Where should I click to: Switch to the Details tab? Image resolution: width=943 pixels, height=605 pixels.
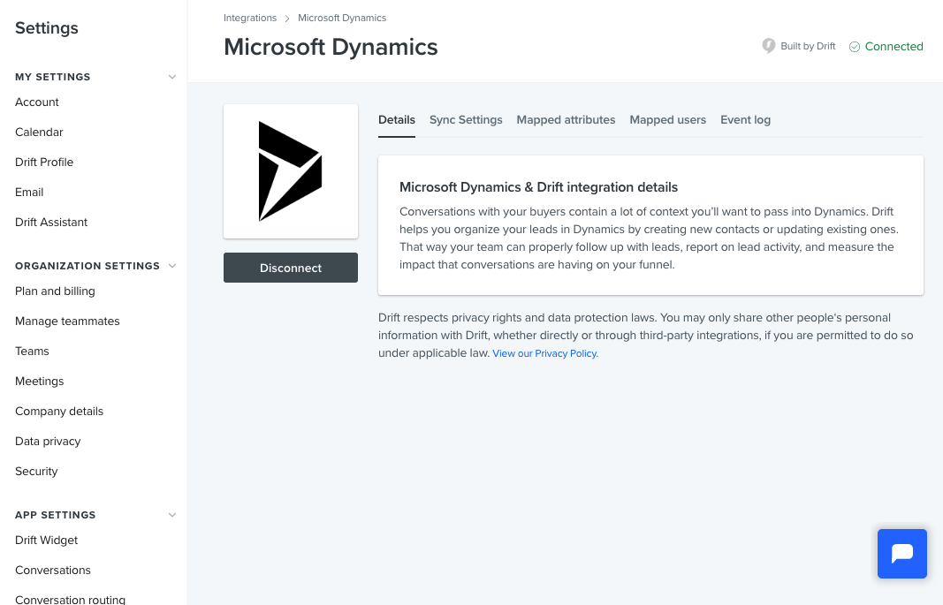tap(396, 119)
